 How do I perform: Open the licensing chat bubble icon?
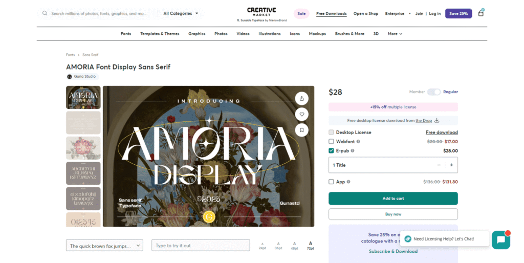[x=500, y=240]
